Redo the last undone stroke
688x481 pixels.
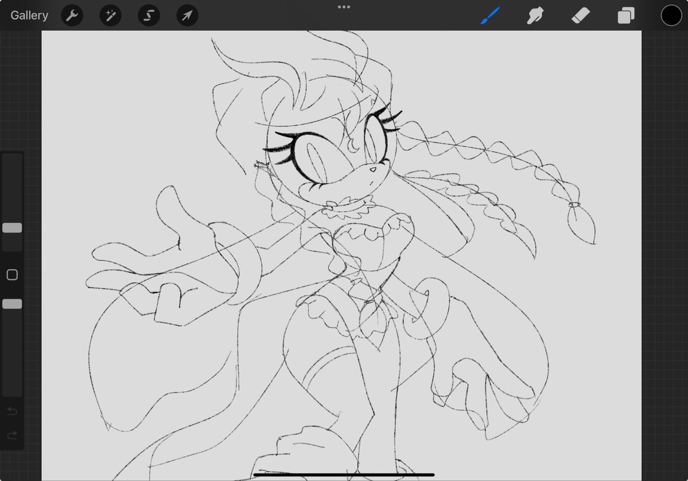(x=12, y=435)
